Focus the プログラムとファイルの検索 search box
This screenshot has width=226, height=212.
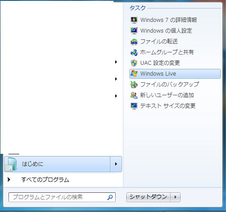(x=62, y=197)
